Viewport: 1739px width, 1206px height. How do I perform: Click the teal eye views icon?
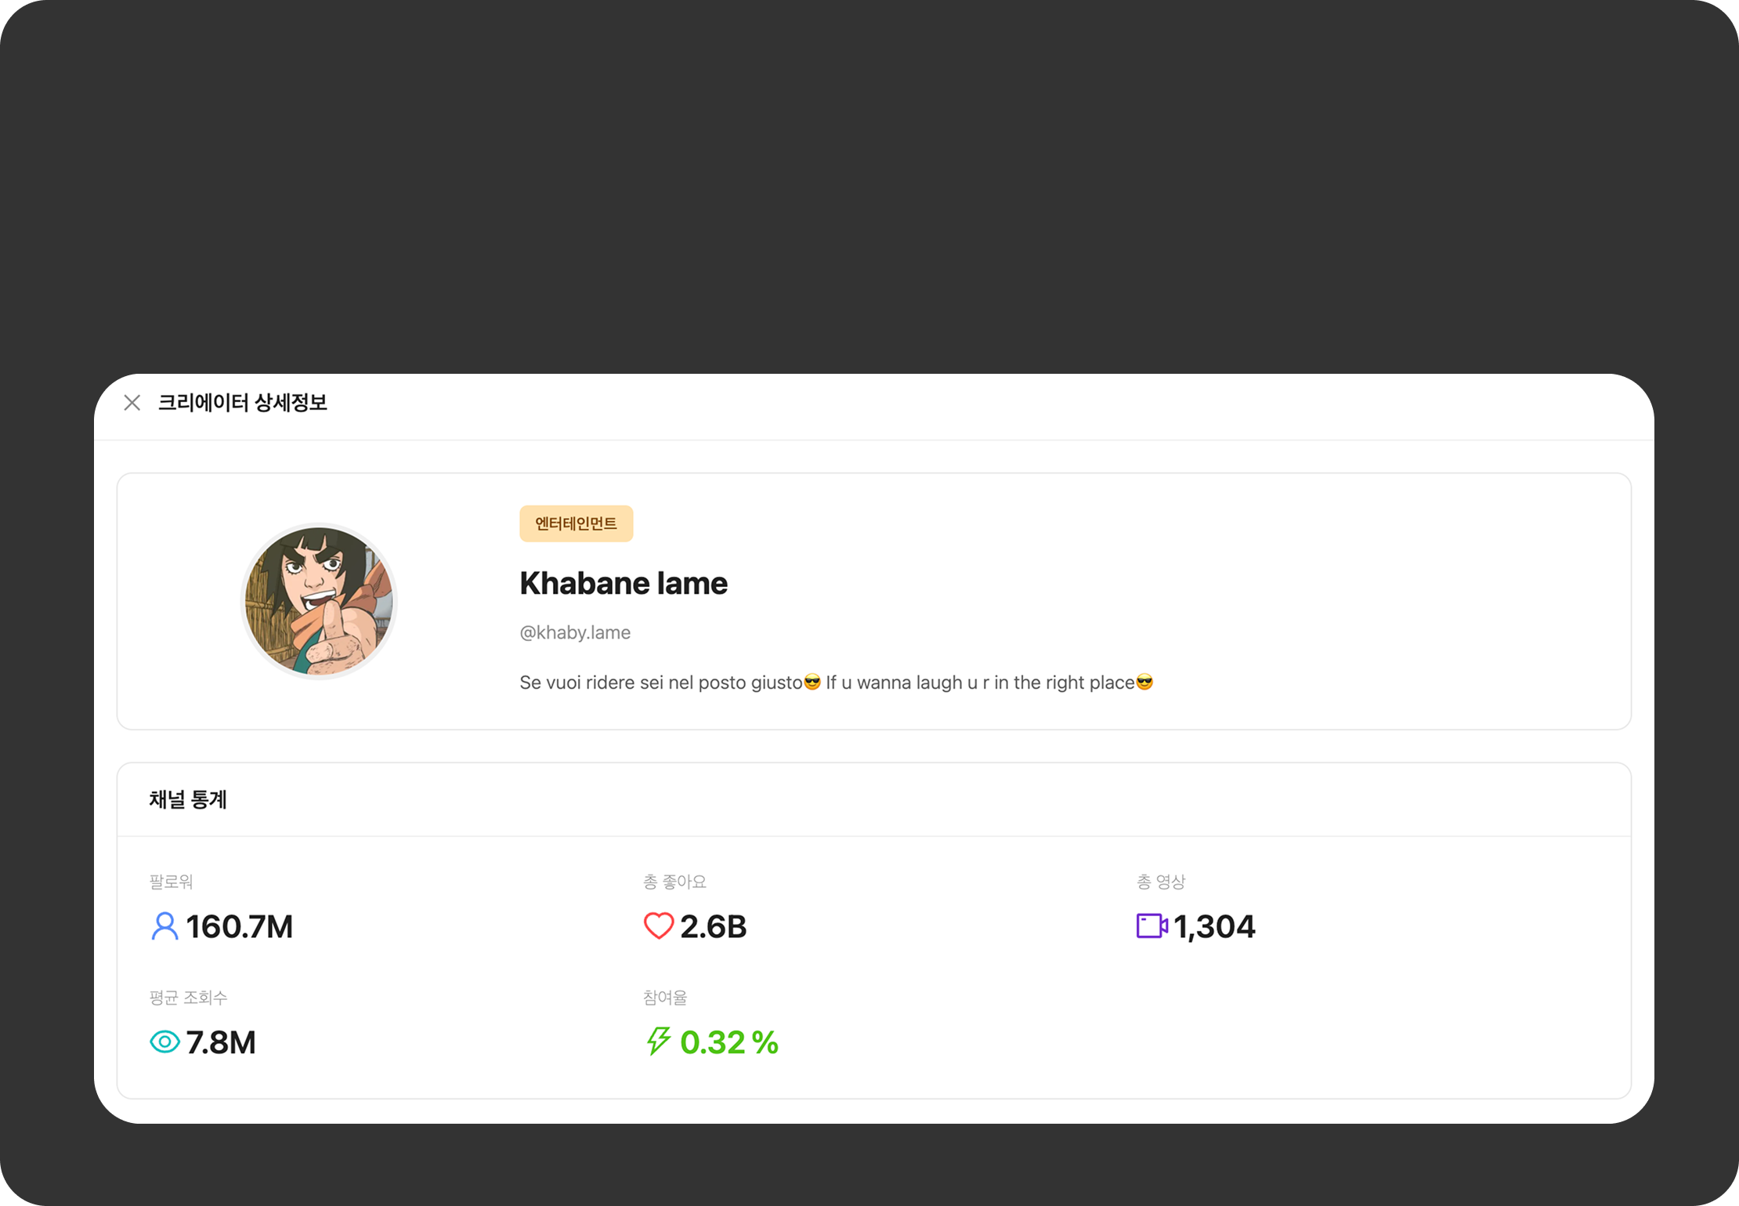click(164, 1042)
